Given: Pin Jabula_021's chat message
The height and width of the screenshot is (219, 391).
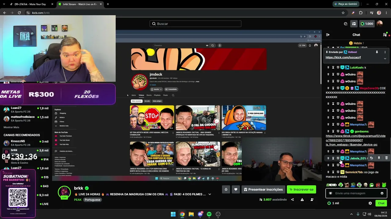Looking at the screenshot, I should tap(379, 158).
